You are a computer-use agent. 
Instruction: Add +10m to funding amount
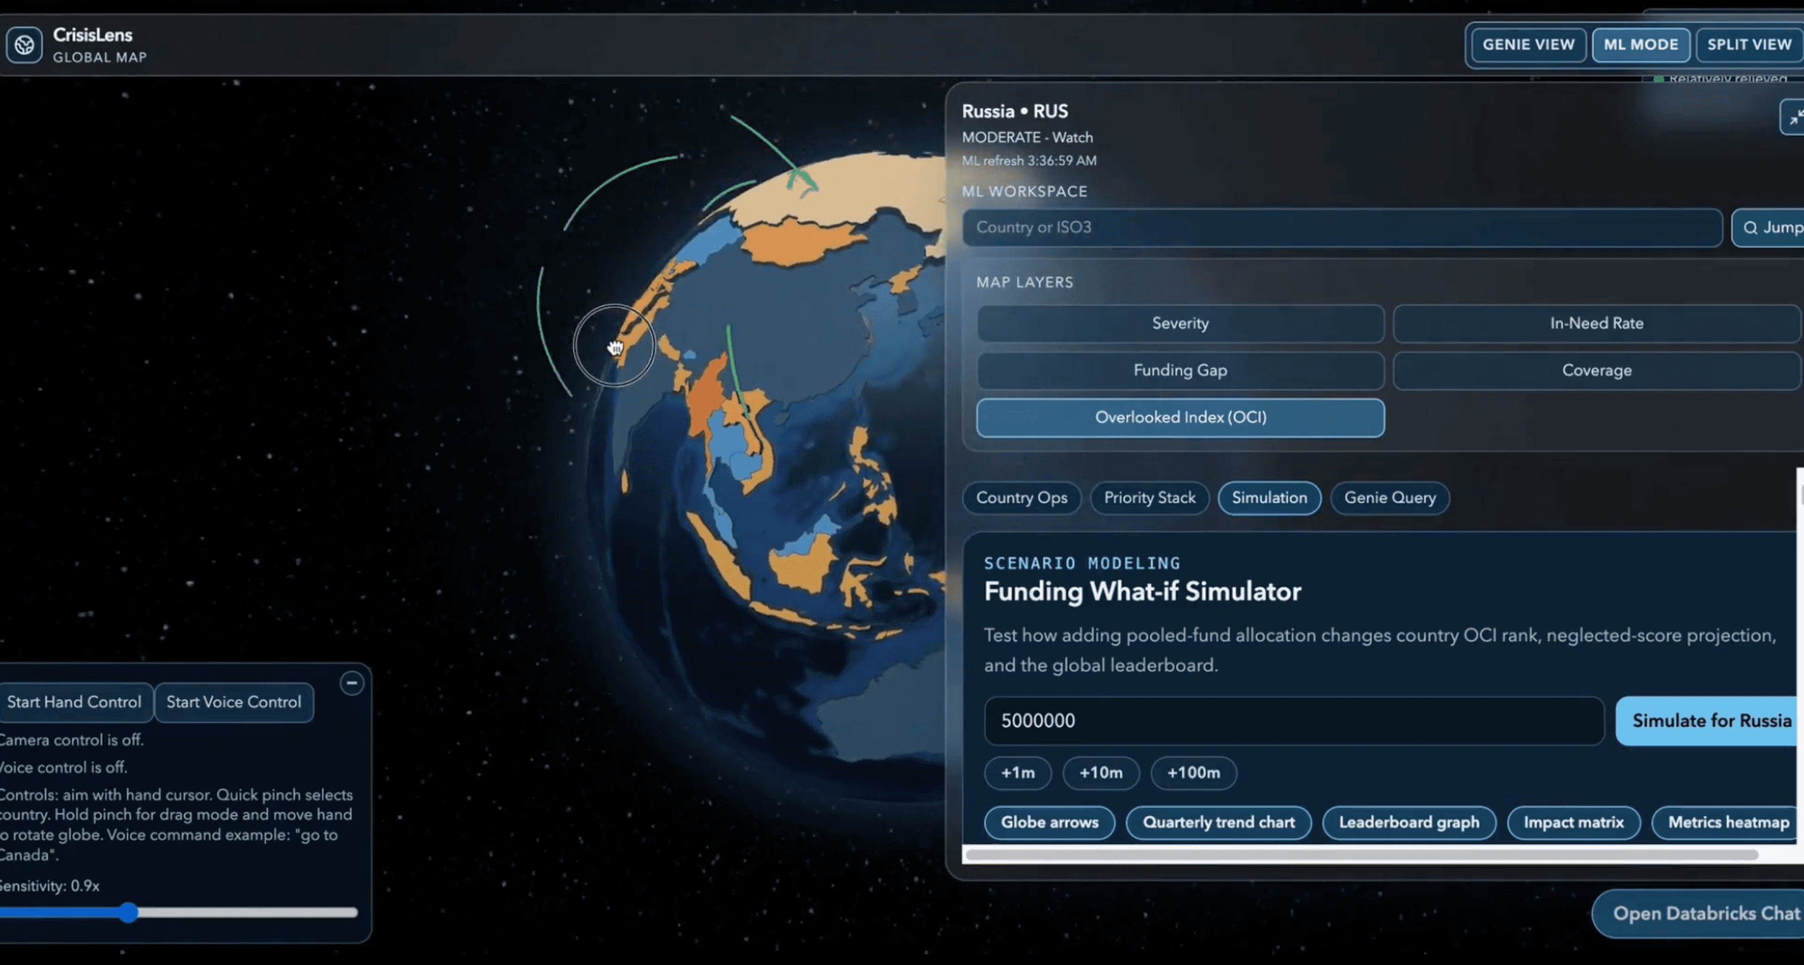(1100, 773)
